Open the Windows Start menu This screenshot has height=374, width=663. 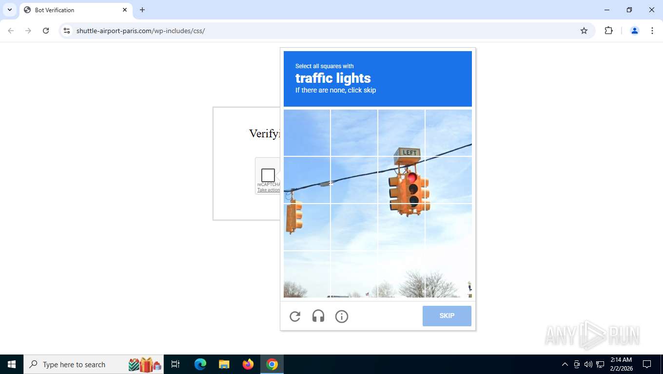12,364
